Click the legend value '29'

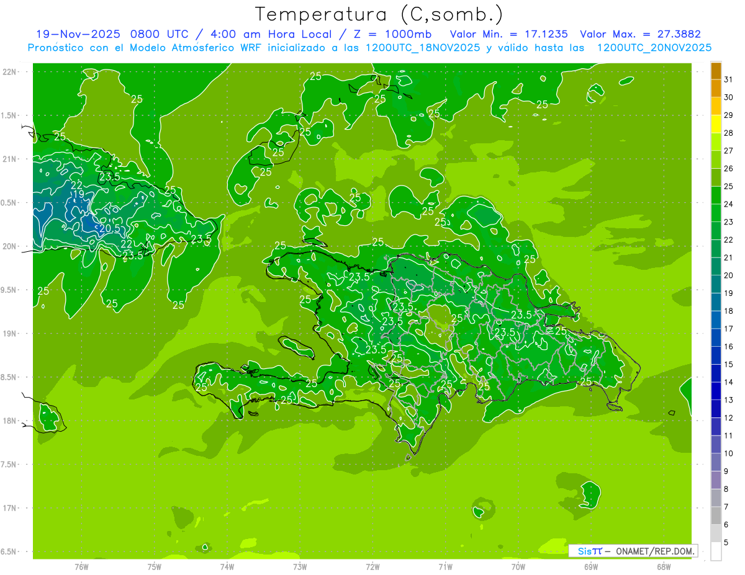pyautogui.click(x=729, y=115)
